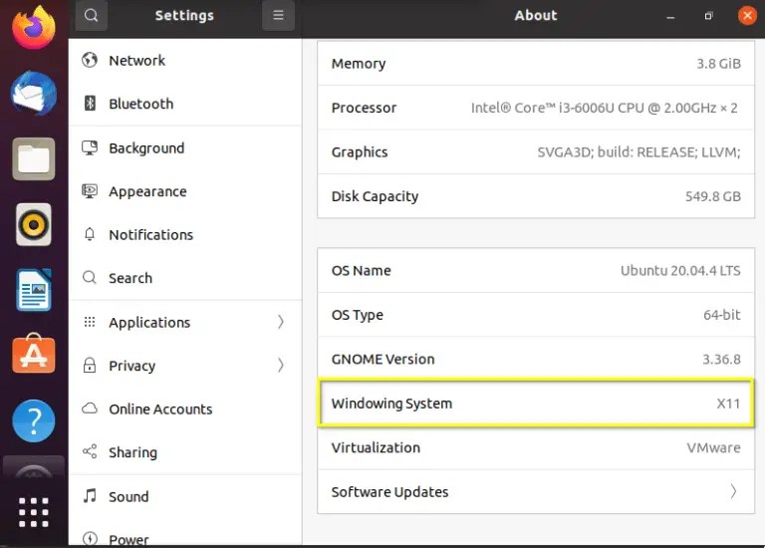Select Network in the sidebar
765x548 pixels.
click(x=185, y=61)
